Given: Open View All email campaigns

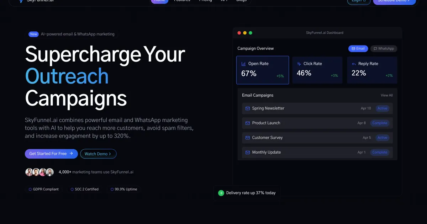Looking at the screenshot, I should 387,95.
